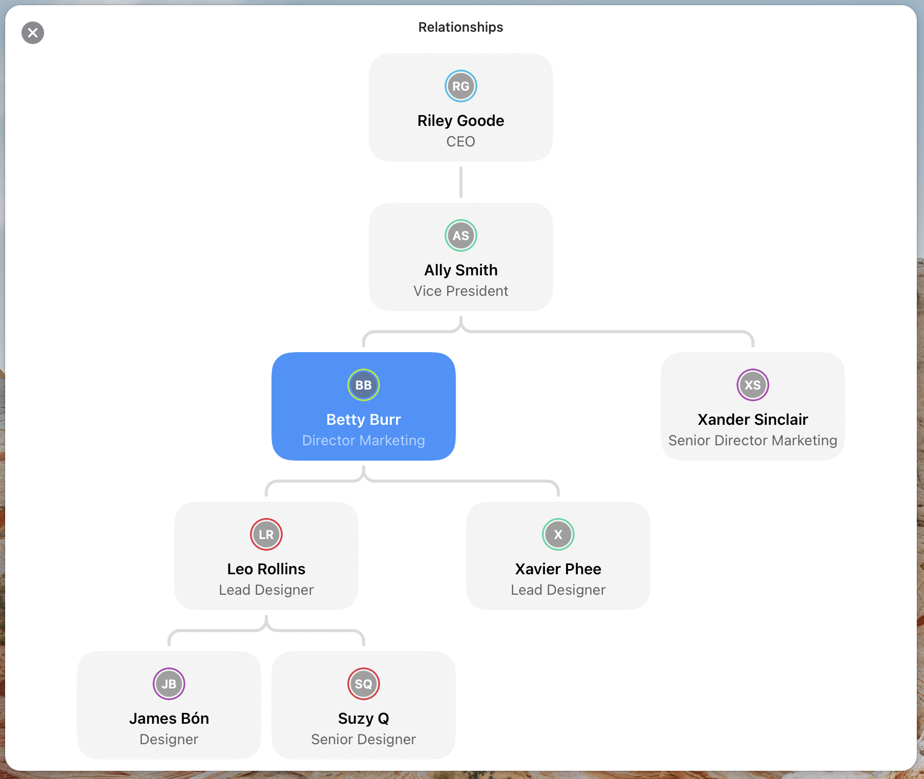Click the AS avatar of Ally Smith
The width and height of the screenshot is (924, 779).
coord(461,235)
